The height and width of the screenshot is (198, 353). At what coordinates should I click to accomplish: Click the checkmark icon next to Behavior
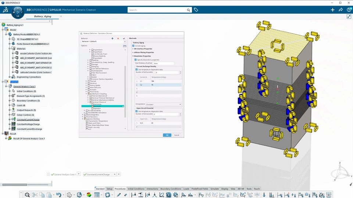click(x=124, y=38)
